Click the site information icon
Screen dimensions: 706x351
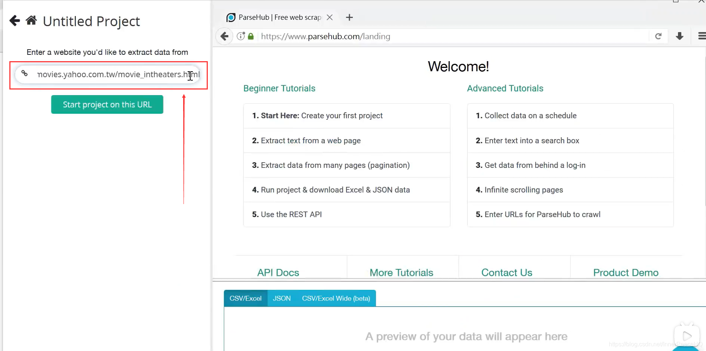click(x=241, y=36)
